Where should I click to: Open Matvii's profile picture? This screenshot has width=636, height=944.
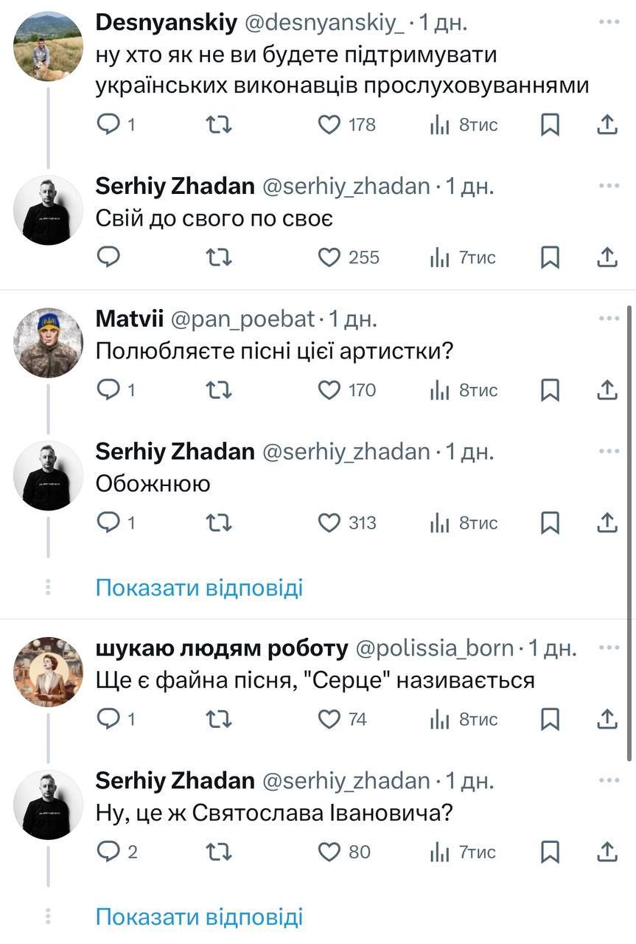(49, 343)
